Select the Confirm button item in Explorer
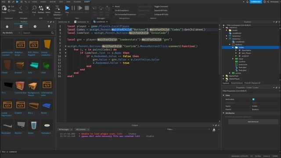The height and width of the screenshot is (158, 281). (242, 61)
